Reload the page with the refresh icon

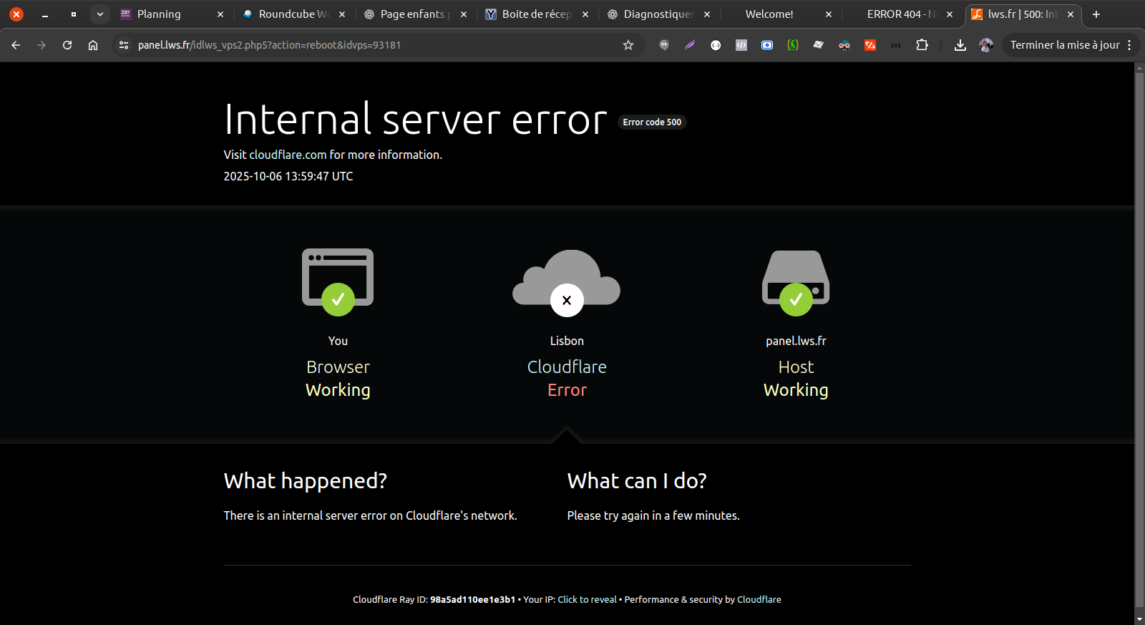[x=67, y=45]
